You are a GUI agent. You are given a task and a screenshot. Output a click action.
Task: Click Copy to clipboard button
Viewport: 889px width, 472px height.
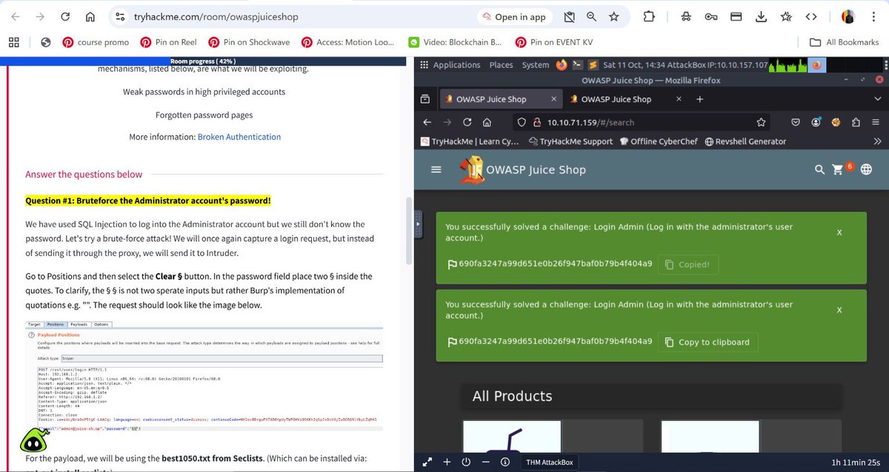tap(707, 342)
